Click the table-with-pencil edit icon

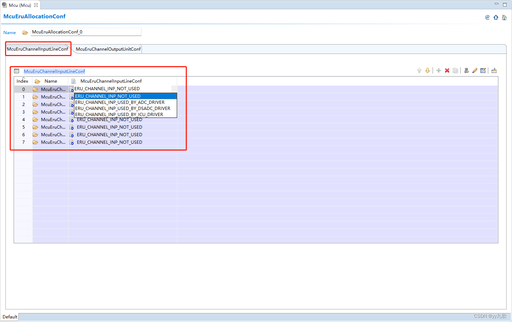pos(483,70)
